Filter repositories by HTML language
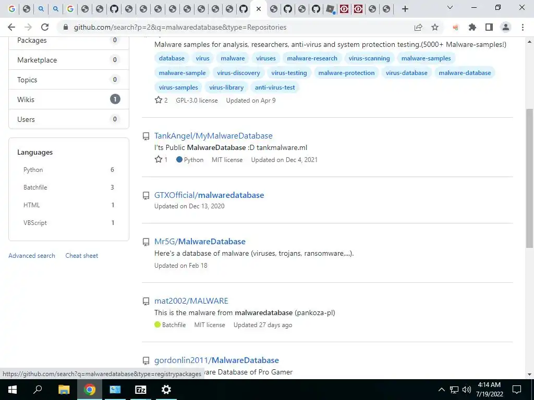This screenshot has height=400, width=534. point(69,205)
